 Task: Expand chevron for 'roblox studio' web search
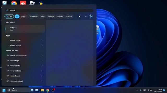tap(42, 66)
